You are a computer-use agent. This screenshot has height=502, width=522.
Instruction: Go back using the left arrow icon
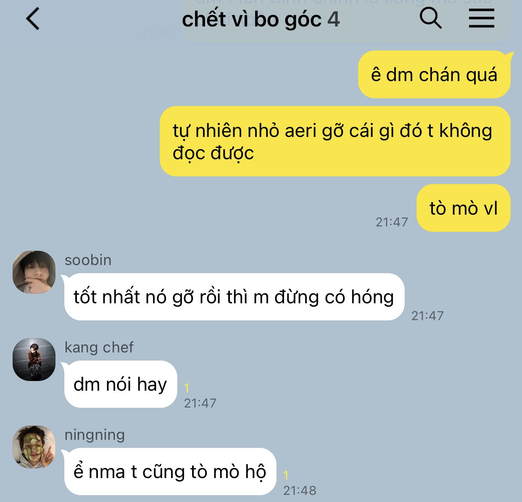coord(33,19)
